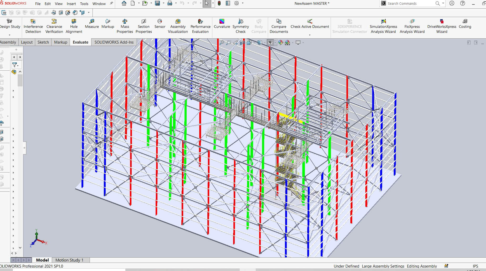
Task: Open the Help question mark button
Action: coord(463,3)
